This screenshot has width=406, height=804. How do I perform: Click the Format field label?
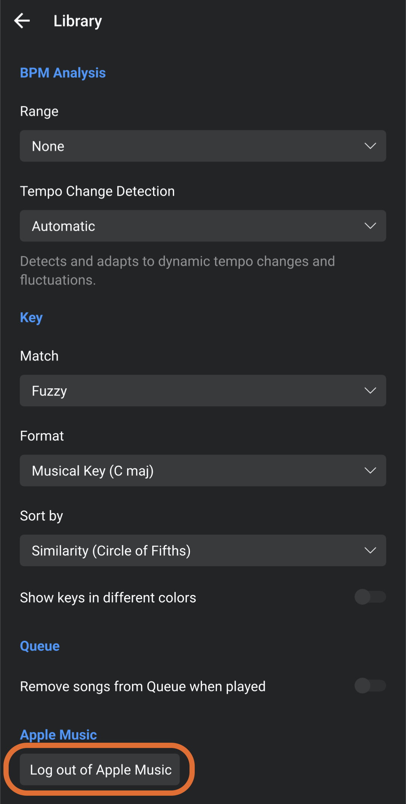(42, 436)
